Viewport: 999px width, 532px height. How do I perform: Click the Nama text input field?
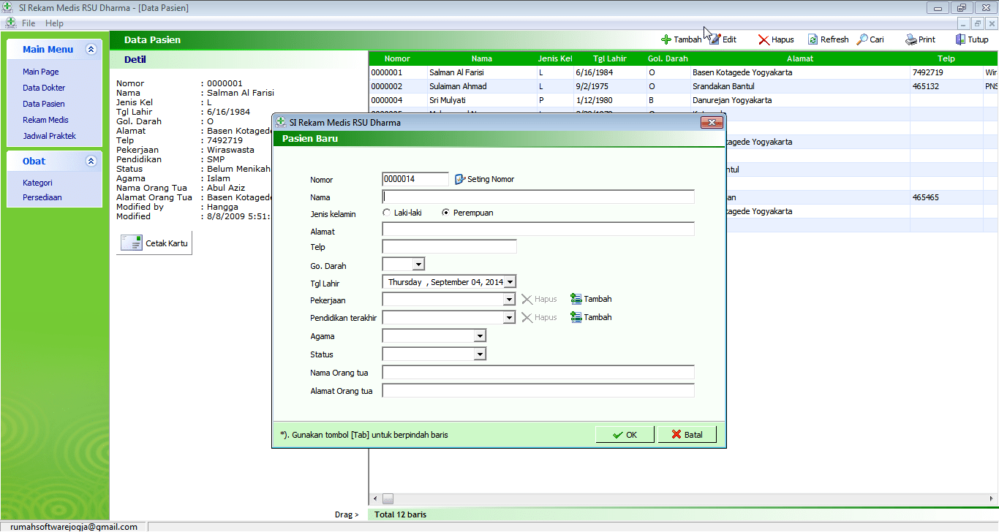(538, 197)
